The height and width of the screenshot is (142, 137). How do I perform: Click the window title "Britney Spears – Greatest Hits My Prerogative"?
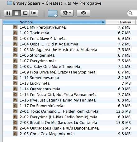(57, 3)
